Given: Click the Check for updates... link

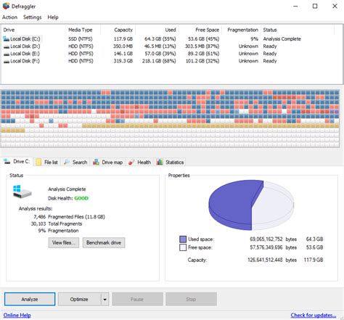Looking at the screenshot, I should coord(314,315).
